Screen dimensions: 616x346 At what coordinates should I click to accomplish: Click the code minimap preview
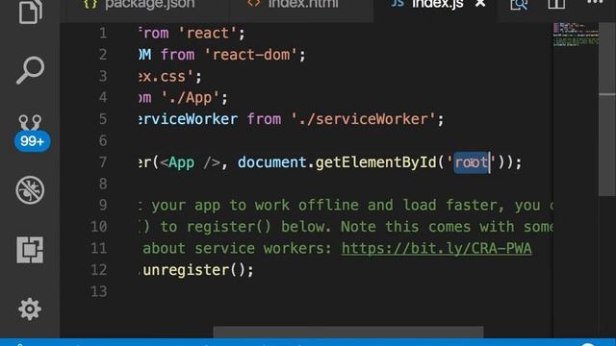(x=576, y=35)
